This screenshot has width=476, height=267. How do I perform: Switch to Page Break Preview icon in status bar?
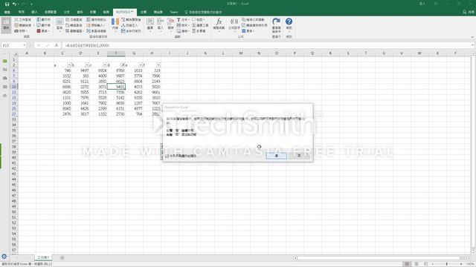coord(426,264)
